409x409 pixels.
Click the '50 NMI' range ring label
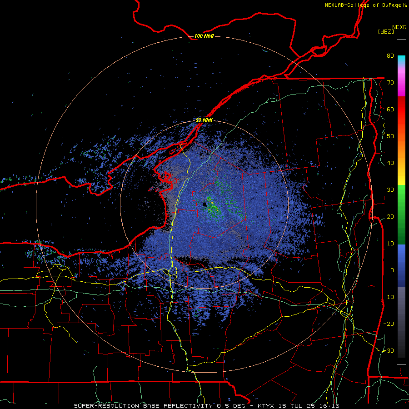[x=204, y=120]
